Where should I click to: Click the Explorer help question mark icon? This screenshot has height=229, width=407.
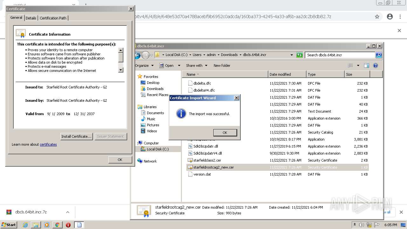pyautogui.click(x=376, y=66)
